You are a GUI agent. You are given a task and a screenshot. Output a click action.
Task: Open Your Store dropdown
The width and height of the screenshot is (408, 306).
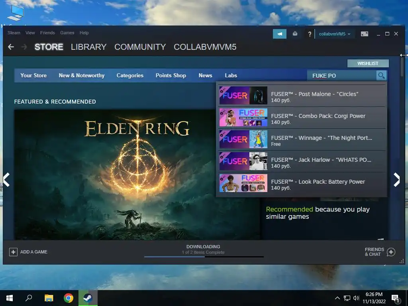pos(33,75)
